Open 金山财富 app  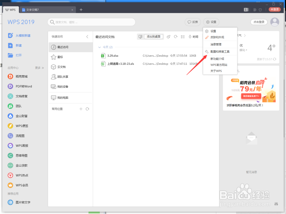click(x=17, y=116)
